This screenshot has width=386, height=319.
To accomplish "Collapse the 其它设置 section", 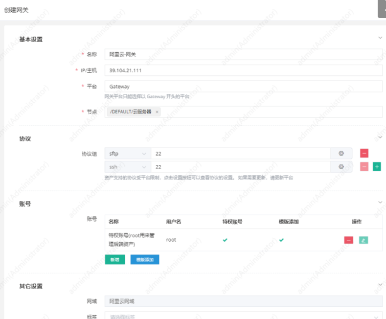I will click(x=380, y=284).
